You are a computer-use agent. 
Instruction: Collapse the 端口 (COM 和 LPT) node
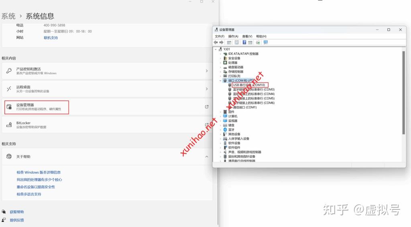[x=220, y=80]
